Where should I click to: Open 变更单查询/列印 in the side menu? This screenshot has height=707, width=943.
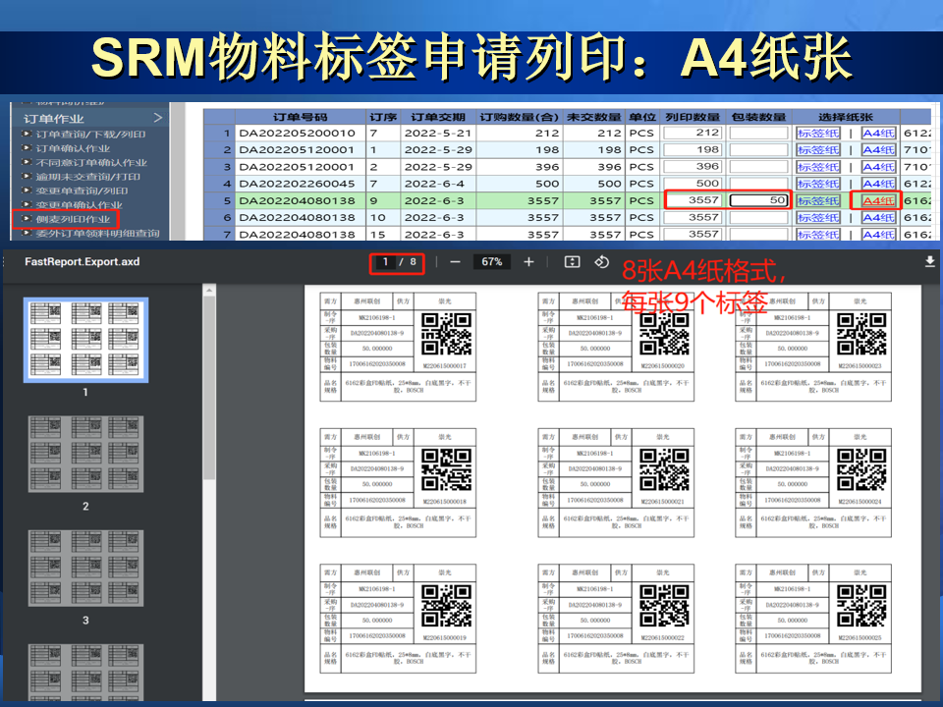coord(82,190)
